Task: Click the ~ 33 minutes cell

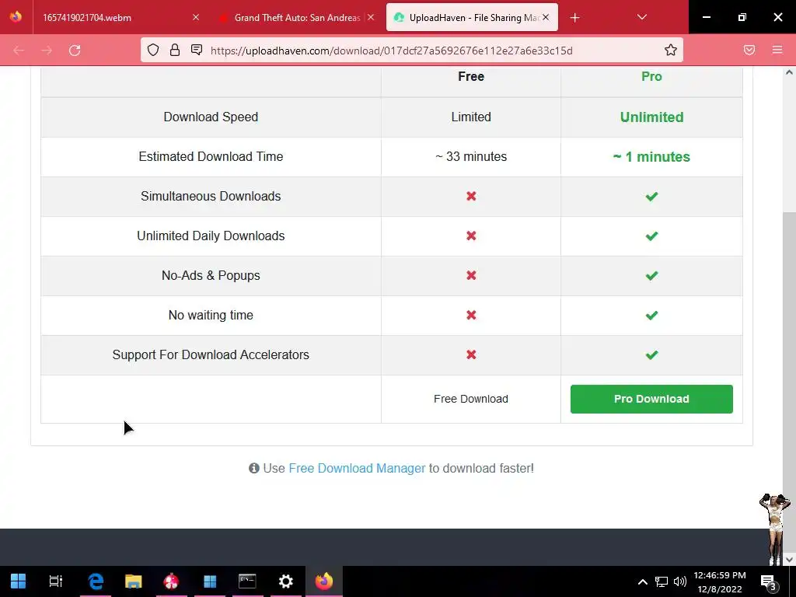Action: click(x=470, y=156)
